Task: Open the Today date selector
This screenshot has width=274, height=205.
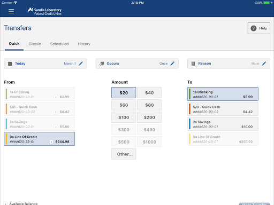Action: pyautogui.click(x=45, y=64)
